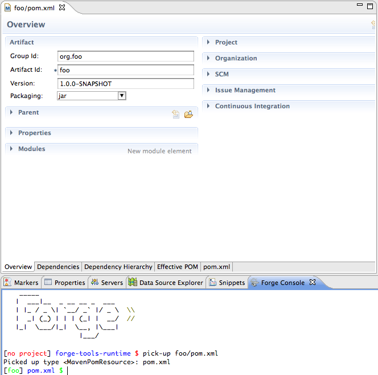Click the select parent icon in the Parent section
Screen dimensions: 378x375
tap(176, 114)
